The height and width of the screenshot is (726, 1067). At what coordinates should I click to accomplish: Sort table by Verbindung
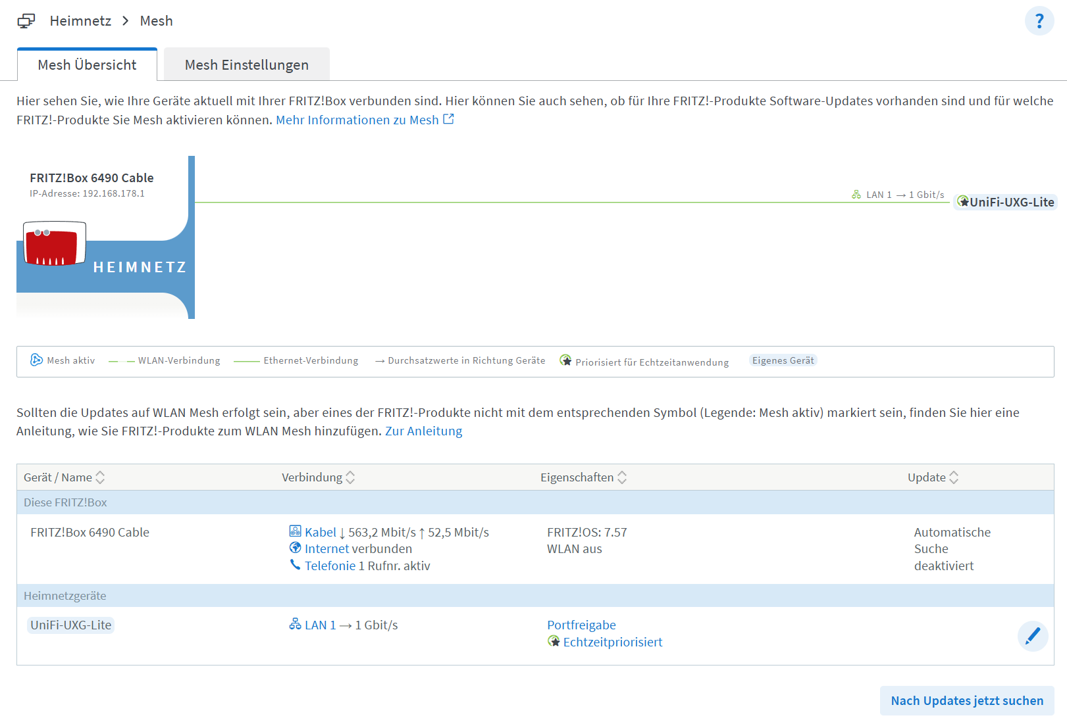(319, 477)
